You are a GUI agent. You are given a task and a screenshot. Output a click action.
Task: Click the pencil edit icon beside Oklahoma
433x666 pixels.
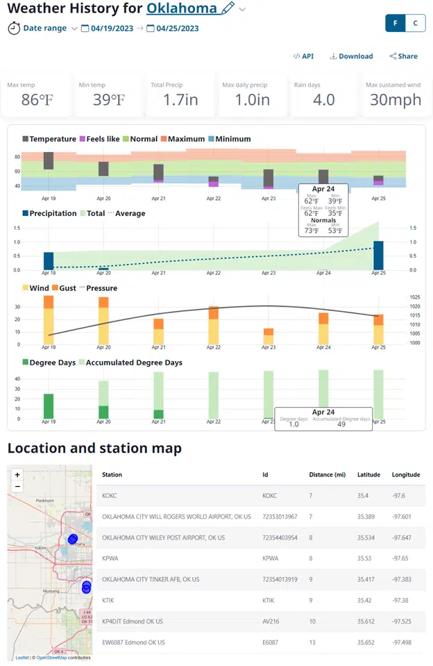click(x=228, y=9)
